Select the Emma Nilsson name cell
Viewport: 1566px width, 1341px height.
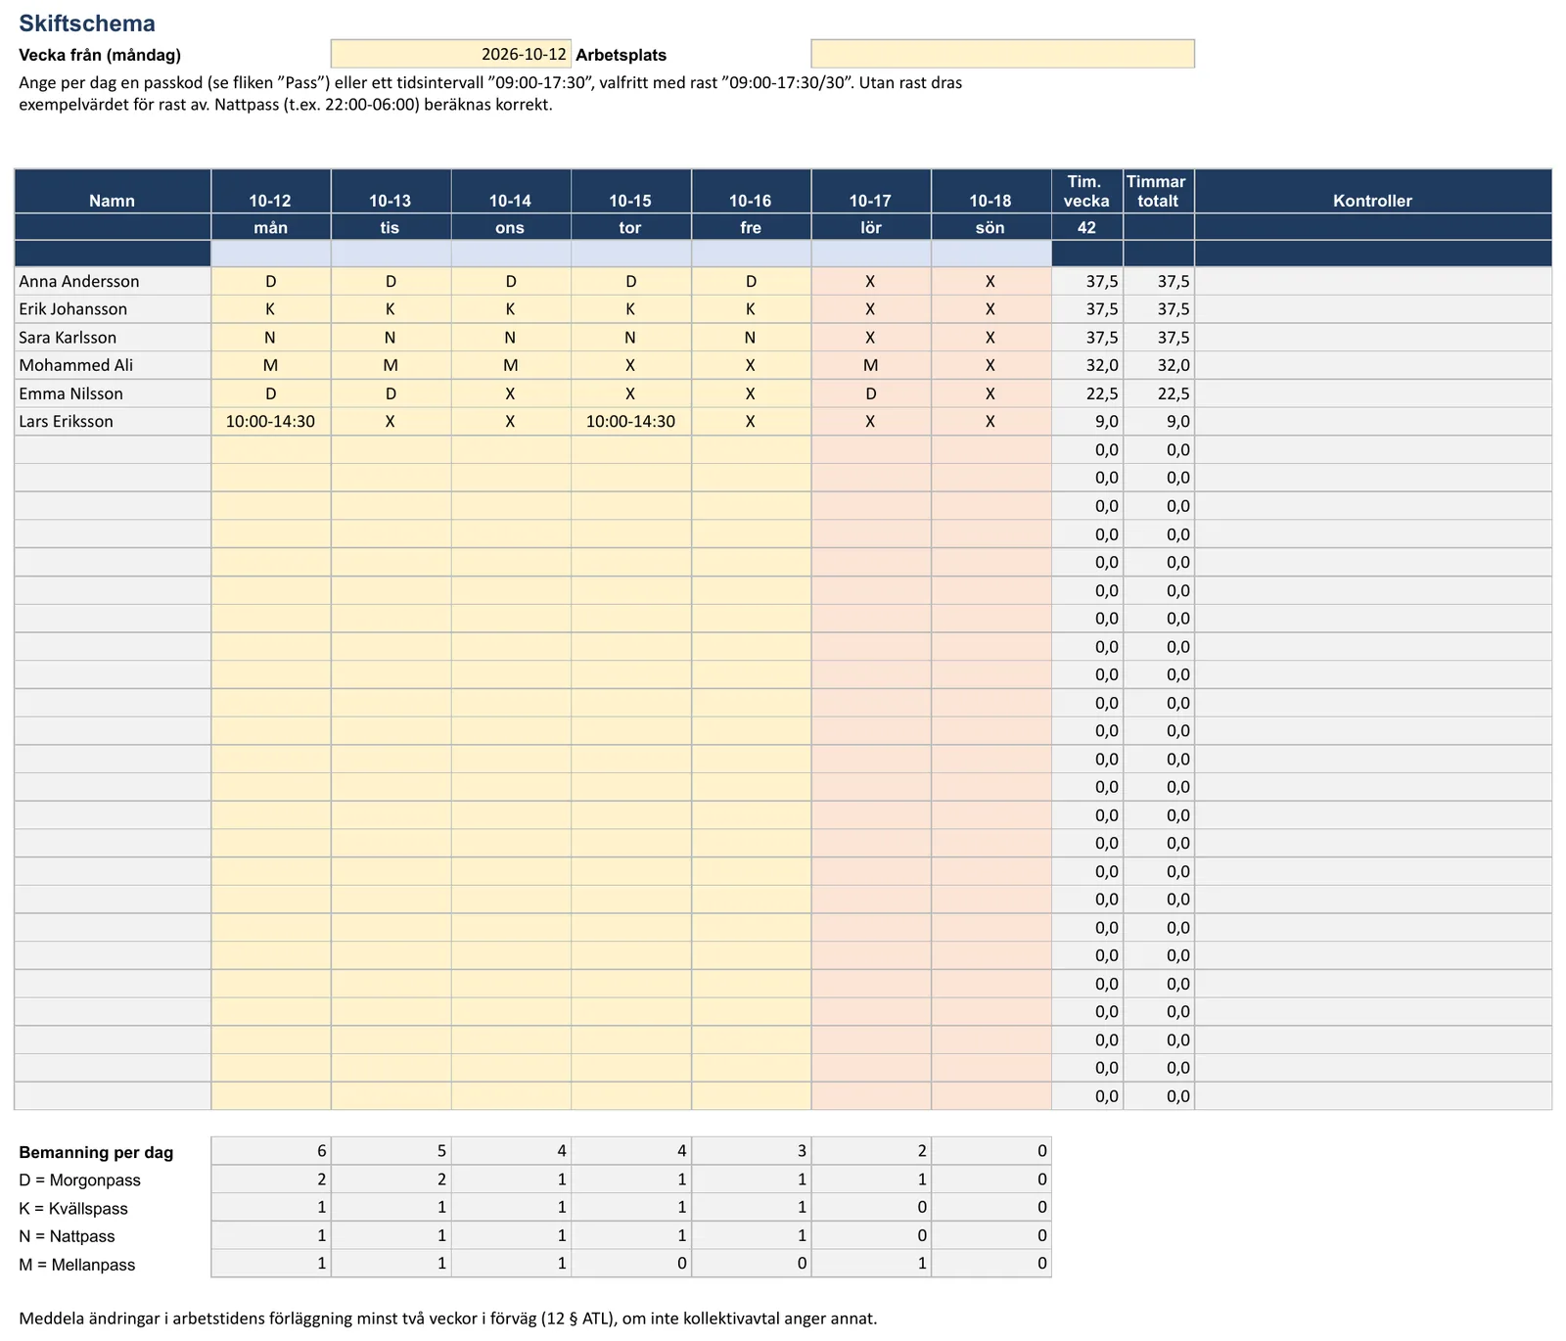[113, 393]
